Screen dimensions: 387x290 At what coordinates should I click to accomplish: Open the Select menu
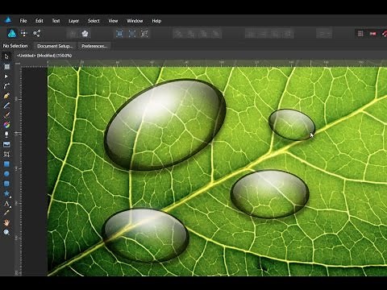pos(94,21)
